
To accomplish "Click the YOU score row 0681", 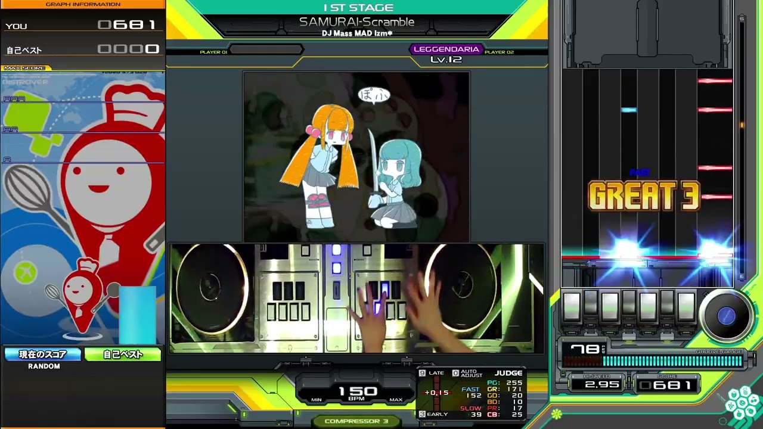I will pyautogui.click(x=83, y=25).
